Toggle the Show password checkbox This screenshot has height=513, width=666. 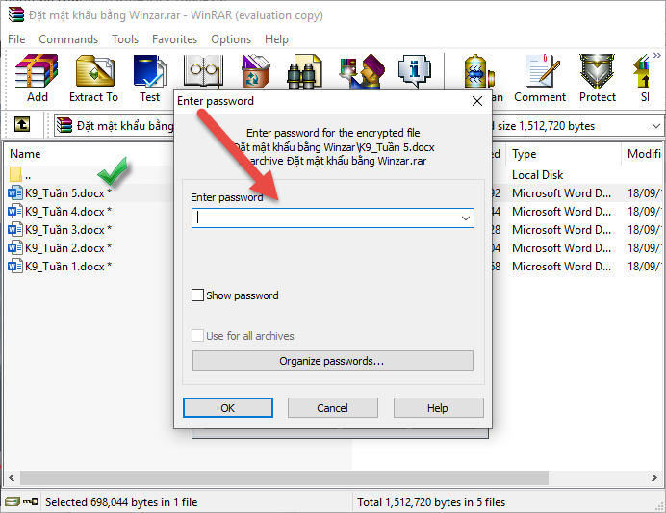pos(197,295)
